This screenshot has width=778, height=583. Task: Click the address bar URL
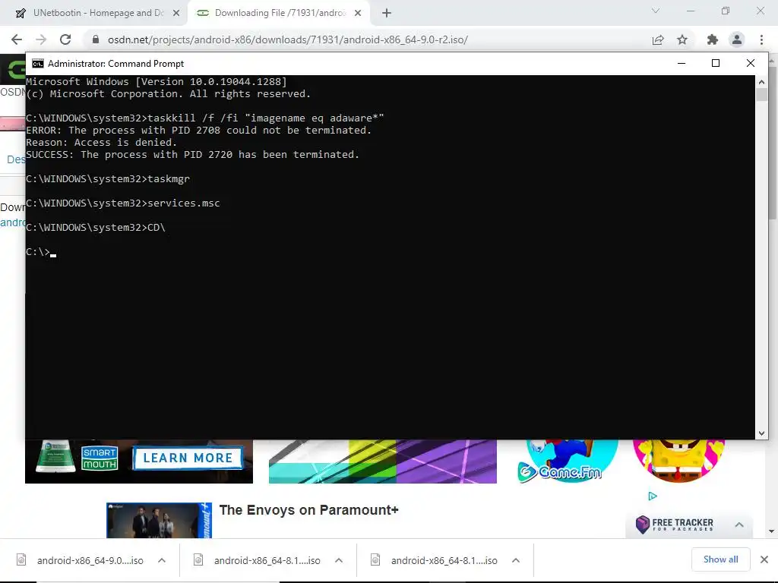(288, 39)
